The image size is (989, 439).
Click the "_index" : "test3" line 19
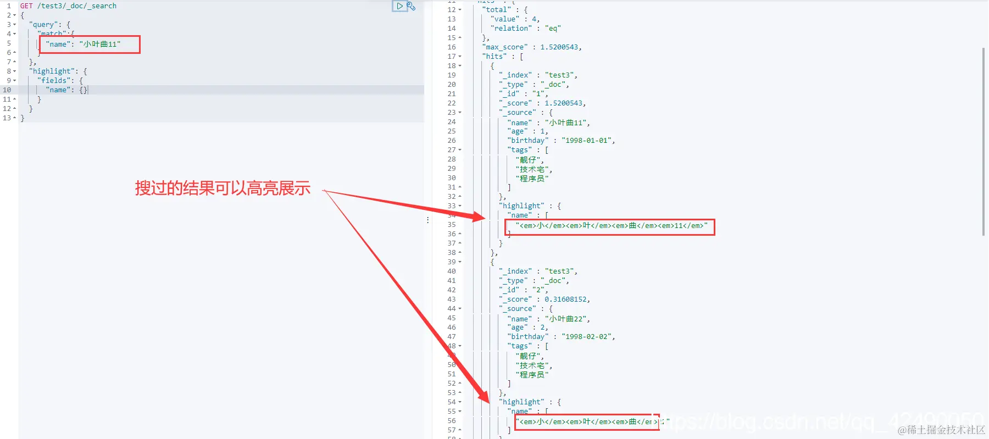click(538, 75)
